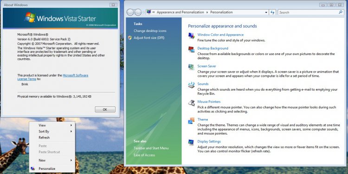The height and width of the screenshot is (174, 348).
Task: Open the Sounds link
Action: (203, 84)
